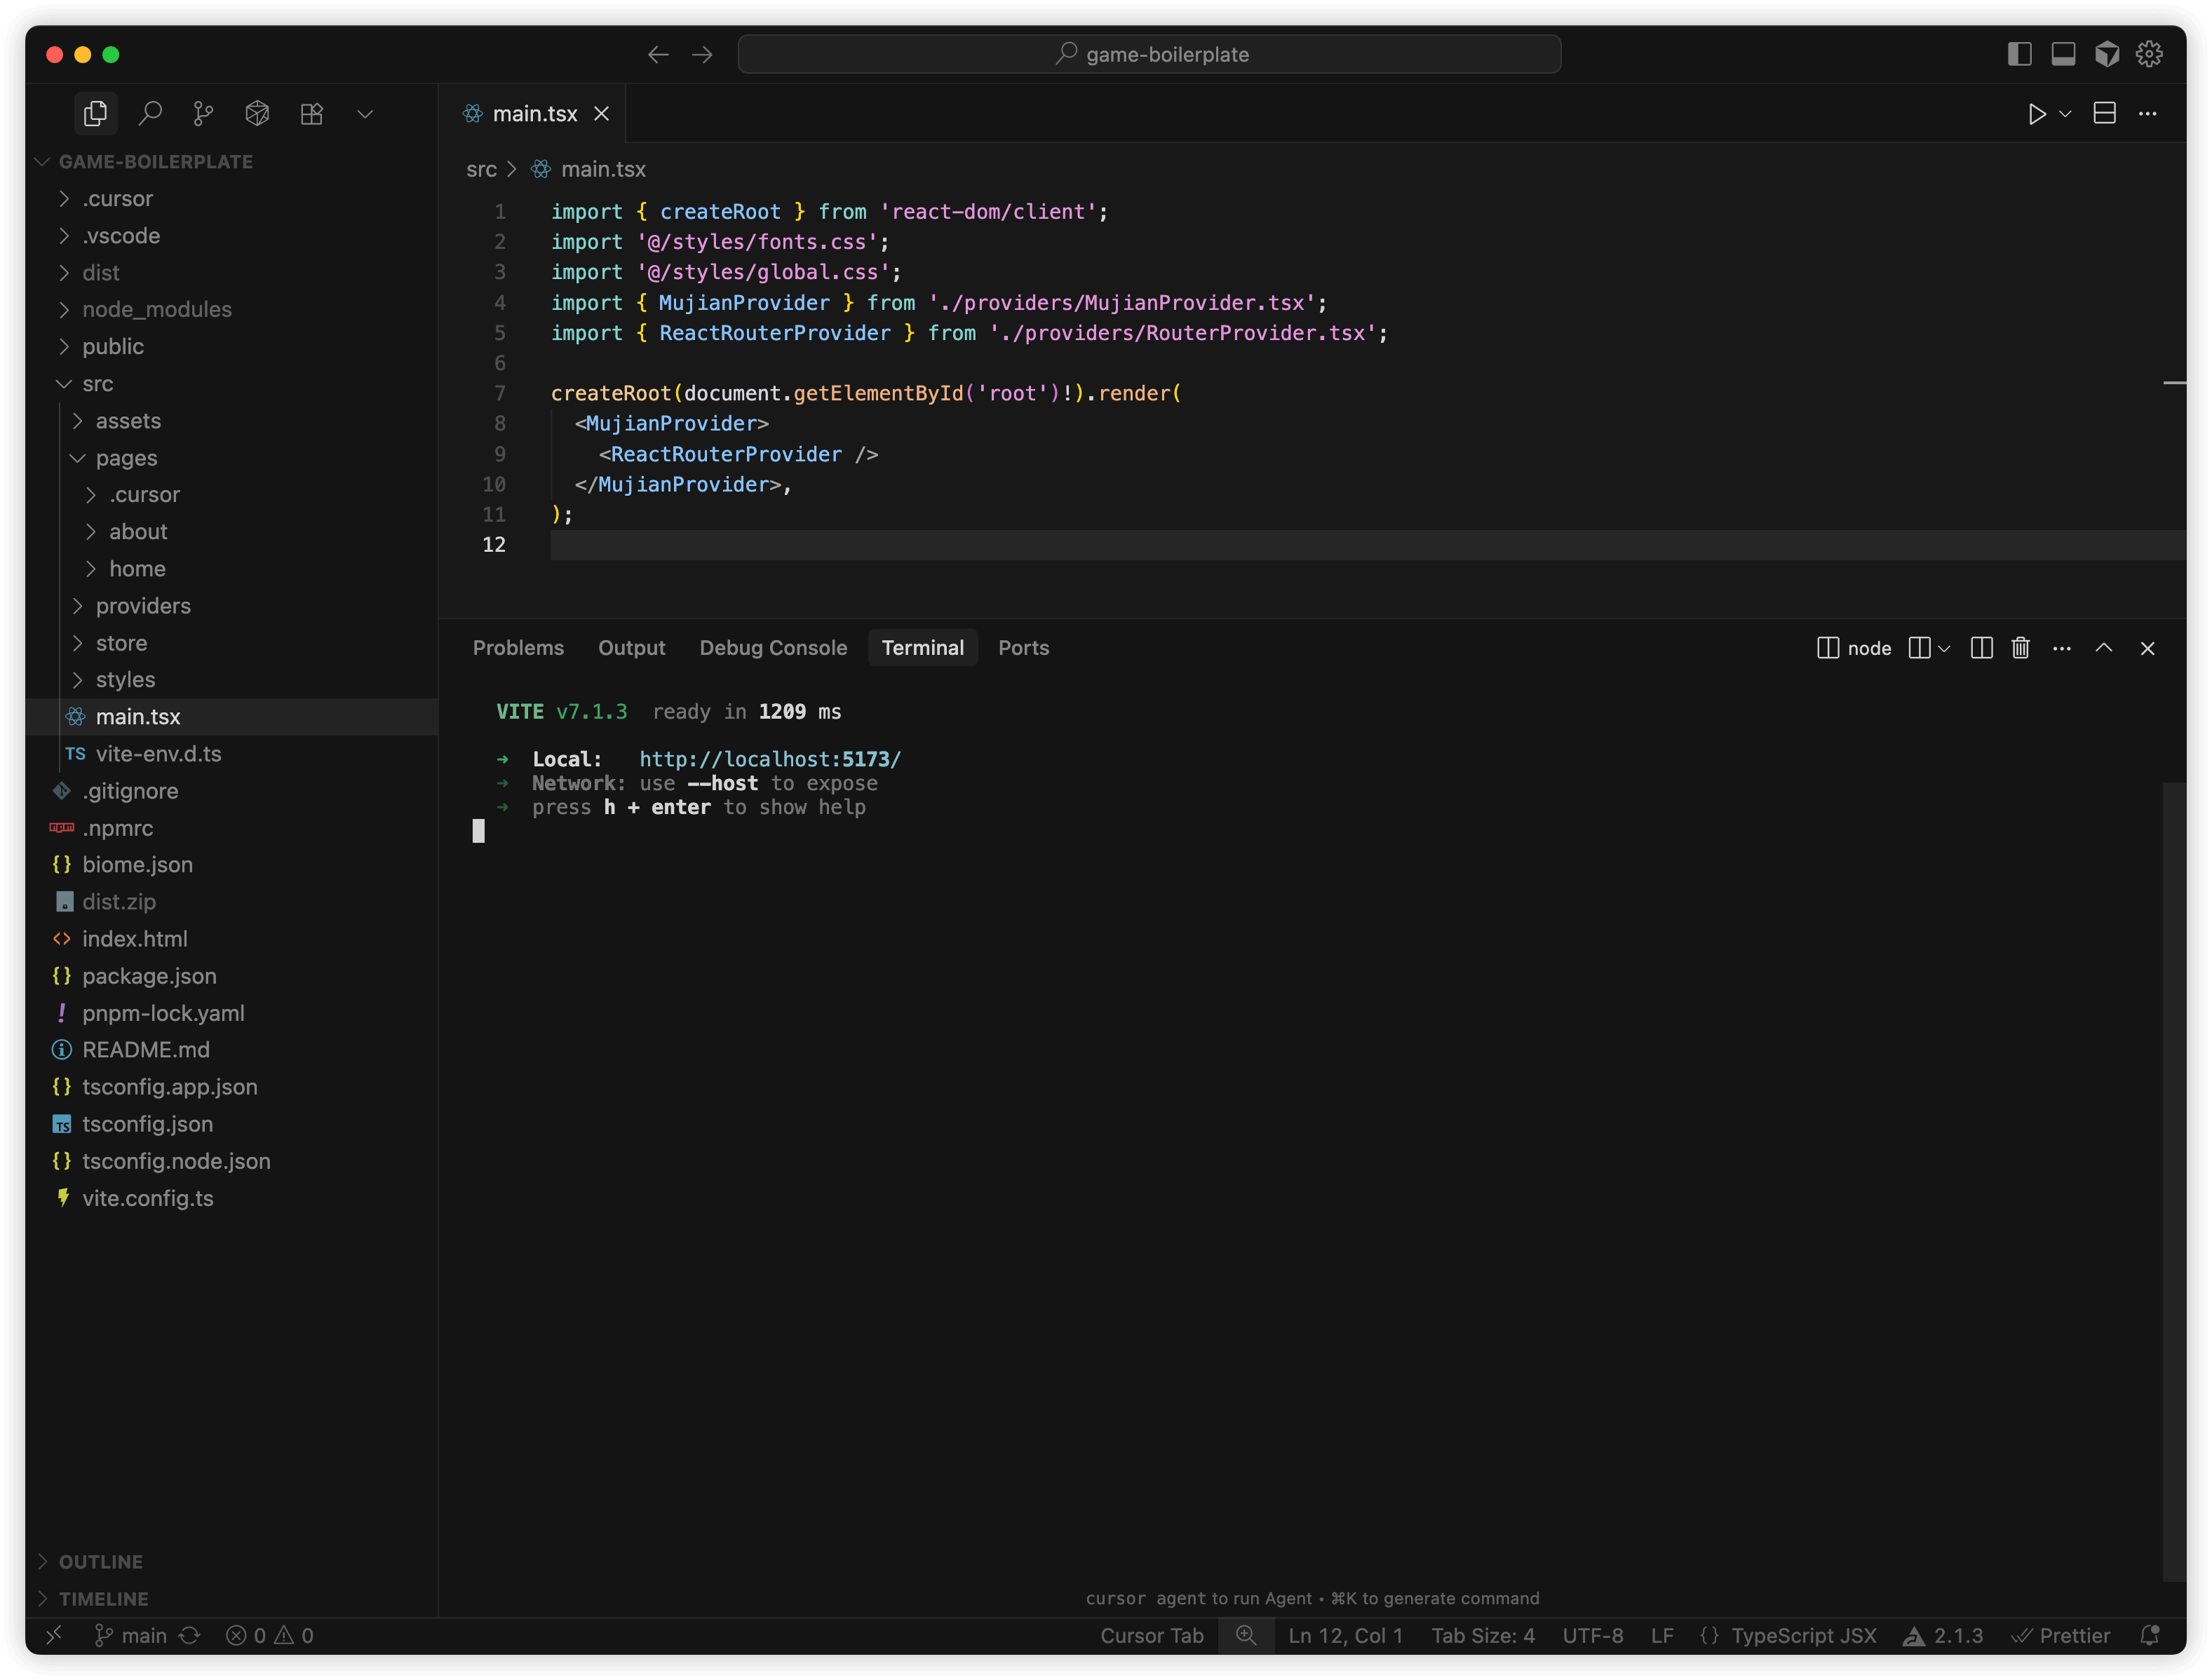
Task: Switch to the Problems tab
Action: [x=518, y=648]
